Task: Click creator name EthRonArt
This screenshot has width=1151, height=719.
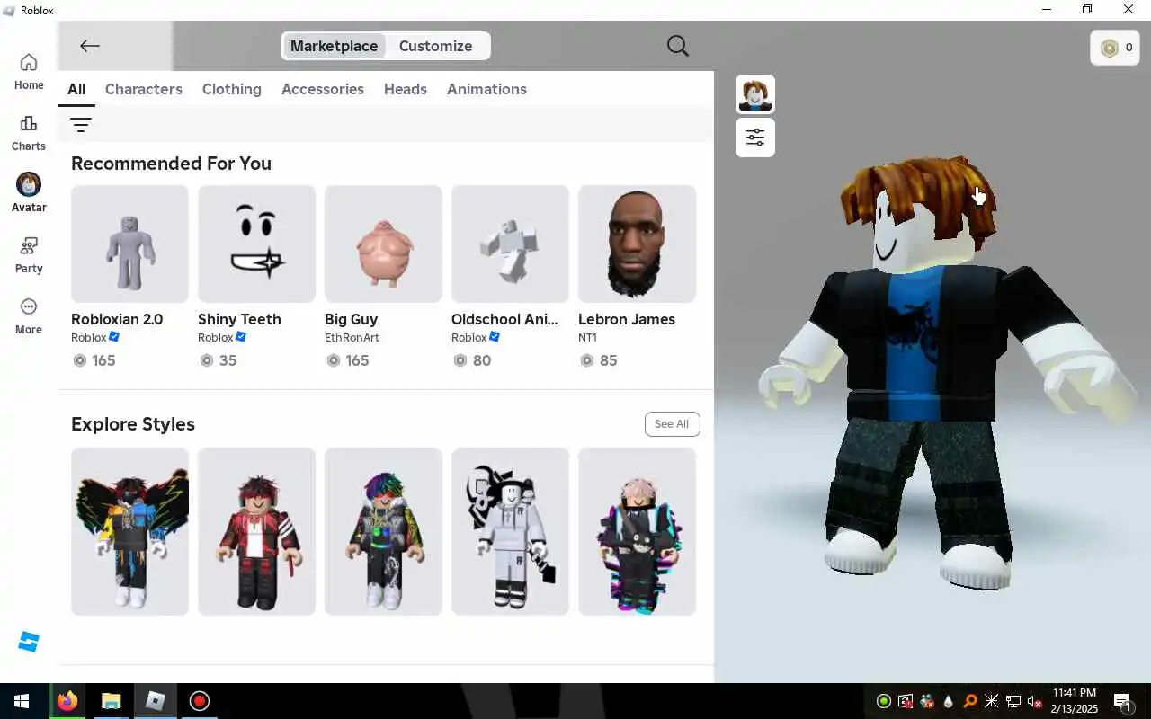Action: point(352,338)
